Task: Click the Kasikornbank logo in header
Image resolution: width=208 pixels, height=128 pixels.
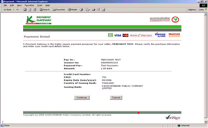Action: tap(164, 19)
